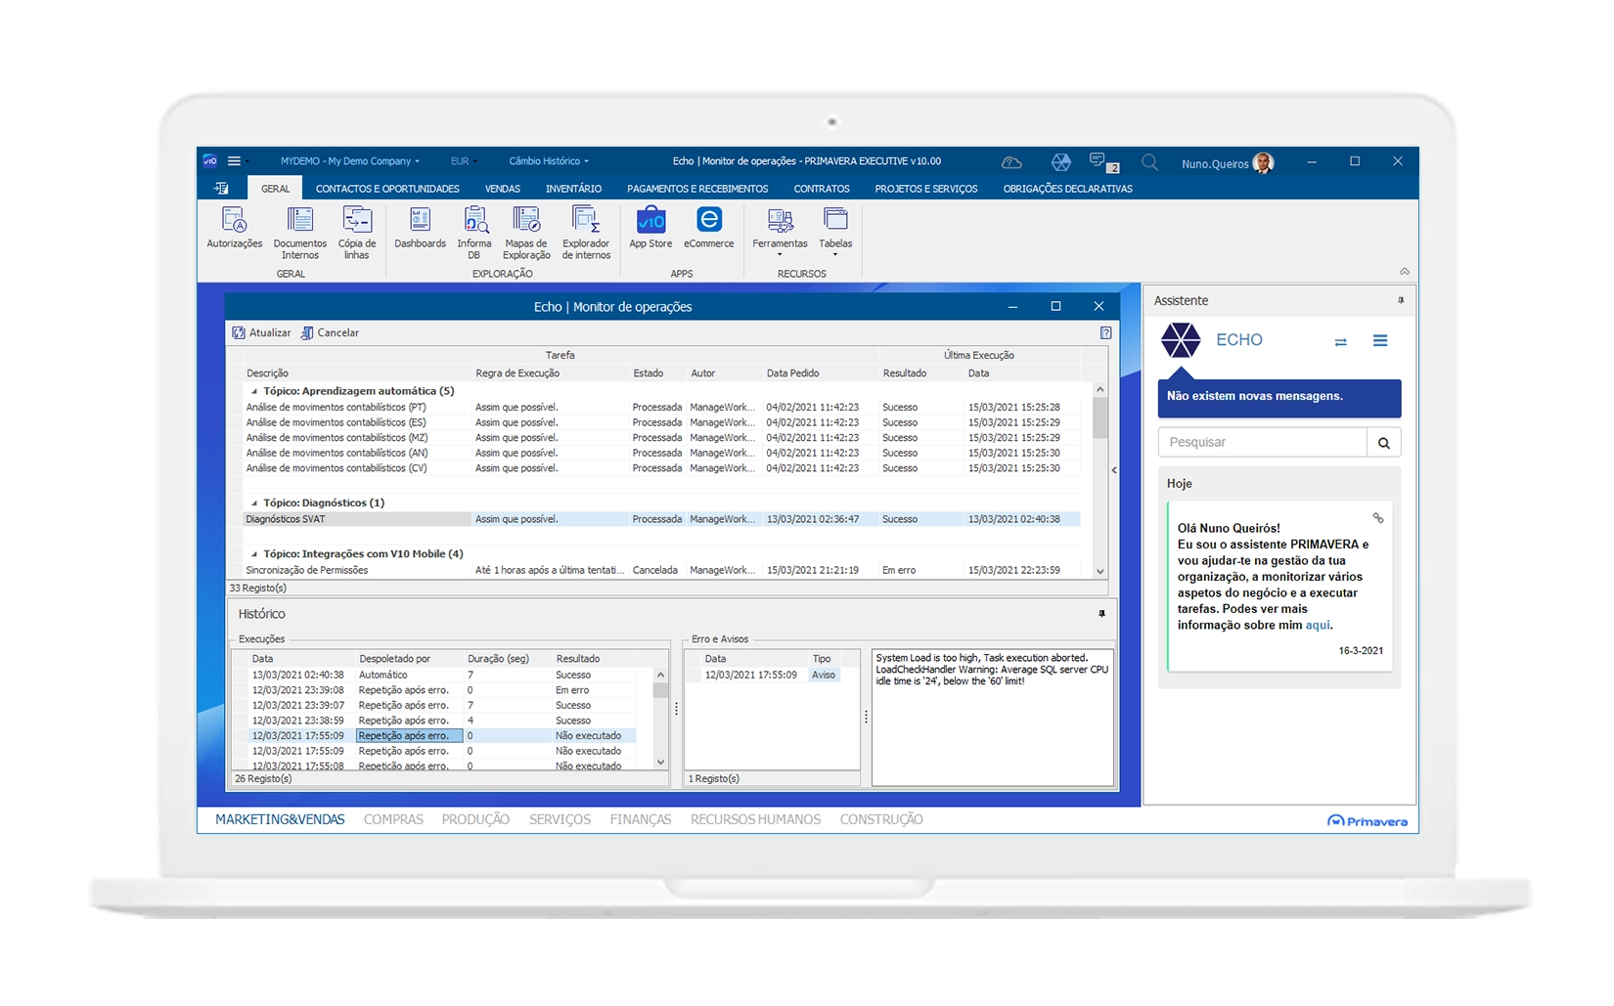This screenshot has width=1614, height=1006.
Task: Click Atualizar in the monitor toolbar
Action: pos(261,333)
